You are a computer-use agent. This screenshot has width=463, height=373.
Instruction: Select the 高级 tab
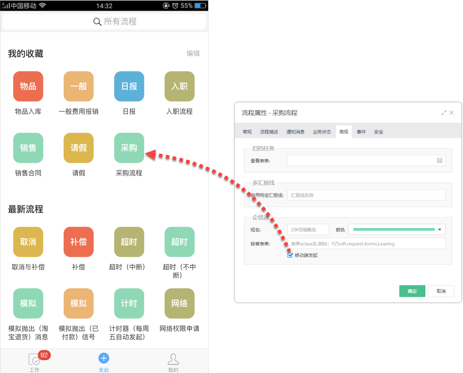344,132
